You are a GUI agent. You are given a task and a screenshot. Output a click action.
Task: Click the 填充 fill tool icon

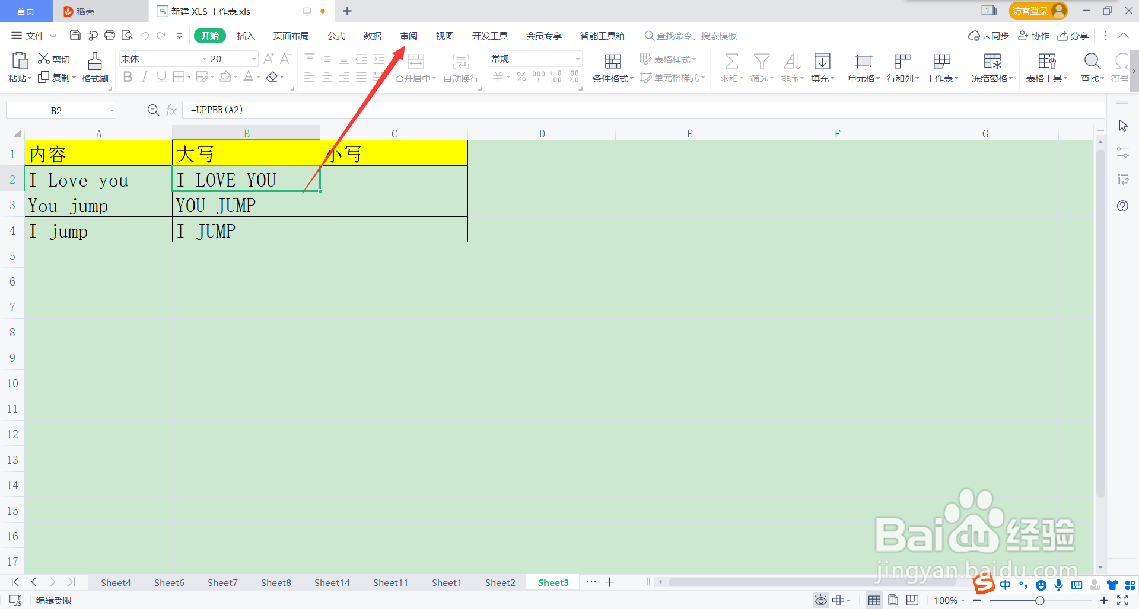pyautogui.click(x=822, y=62)
